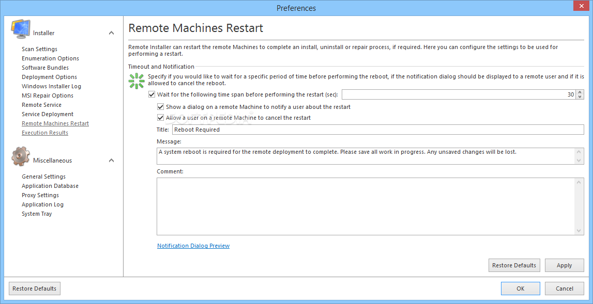593x304 pixels.
Task: Click the Installer monitor icon
Action: coord(19,29)
